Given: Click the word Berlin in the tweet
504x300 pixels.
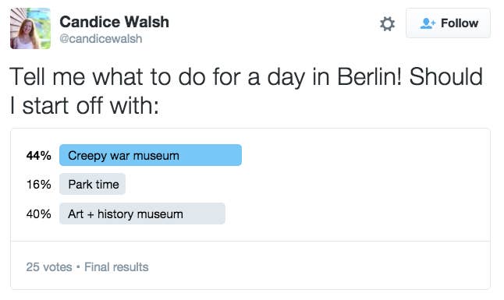Looking at the screenshot, I should pos(369,76).
